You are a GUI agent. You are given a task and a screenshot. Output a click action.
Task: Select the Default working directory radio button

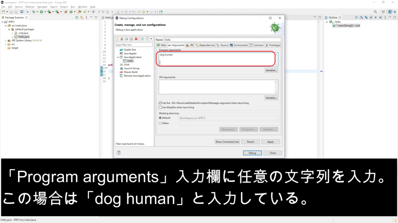pyautogui.click(x=160, y=118)
